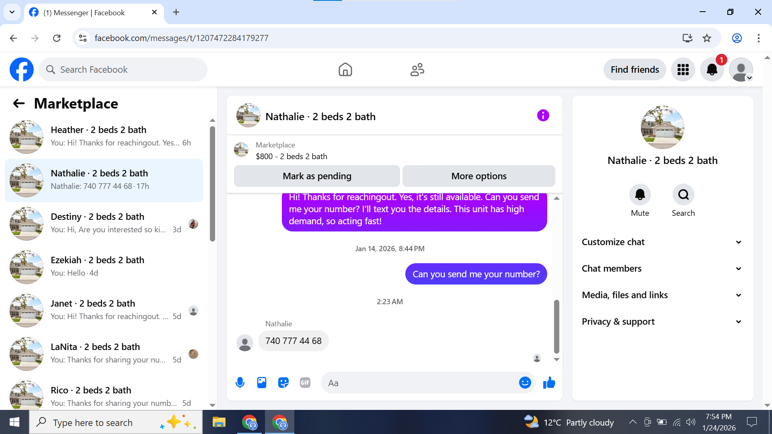Viewport: 772px width, 434px height.
Task: Click Mark as pending button
Action: [x=317, y=176]
